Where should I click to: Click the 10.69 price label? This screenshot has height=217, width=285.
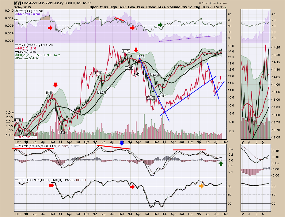coord(151,98)
